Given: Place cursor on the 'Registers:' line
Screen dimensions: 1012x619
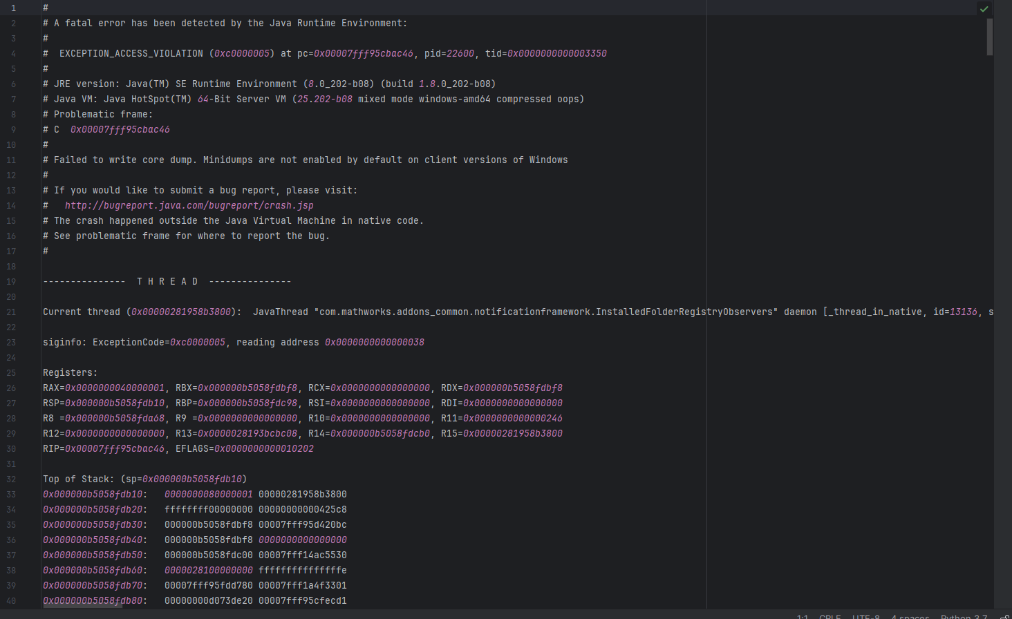Looking at the screenshot, I should (70, 372).
